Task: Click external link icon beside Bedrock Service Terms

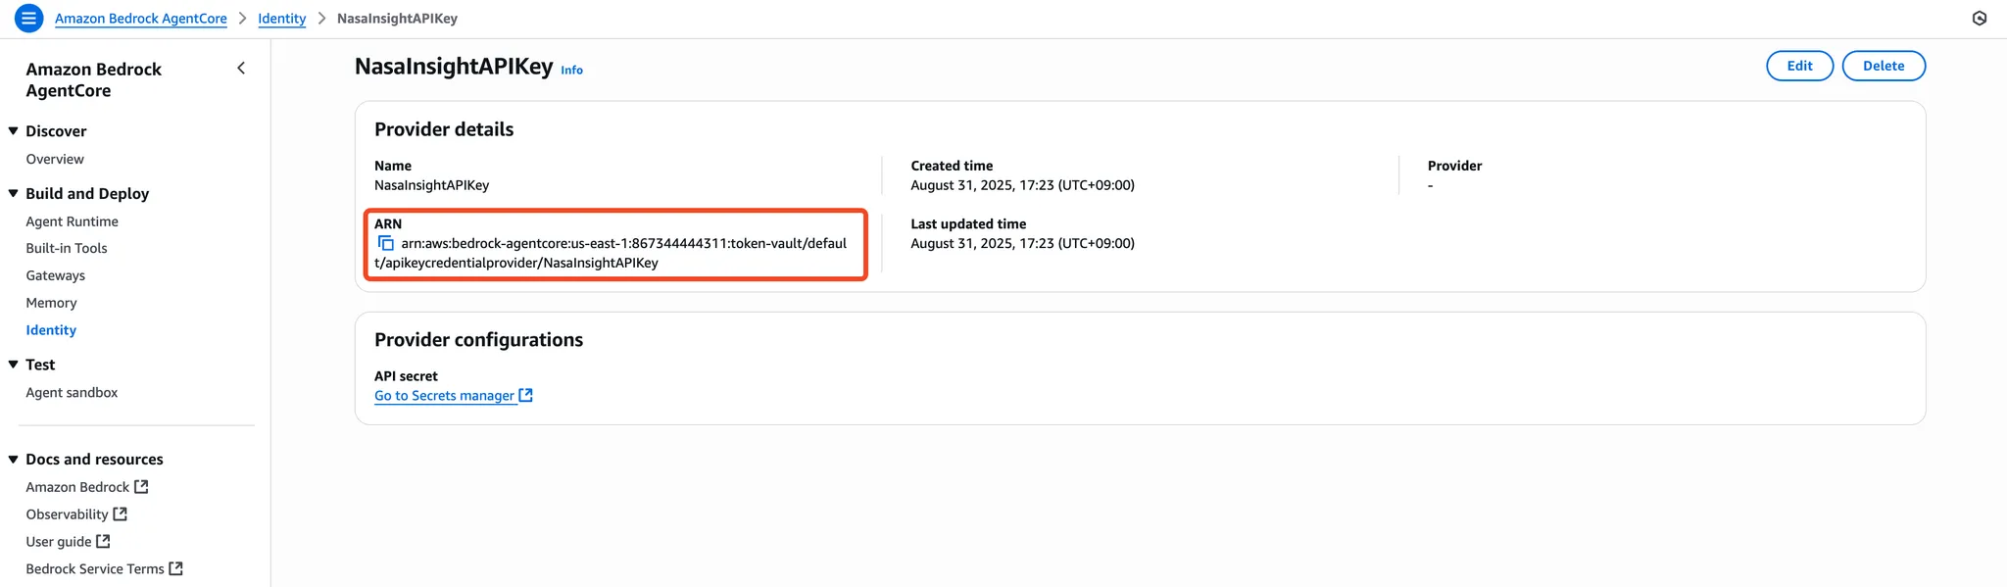Action: pyautogui.click(x=175, y=569)
